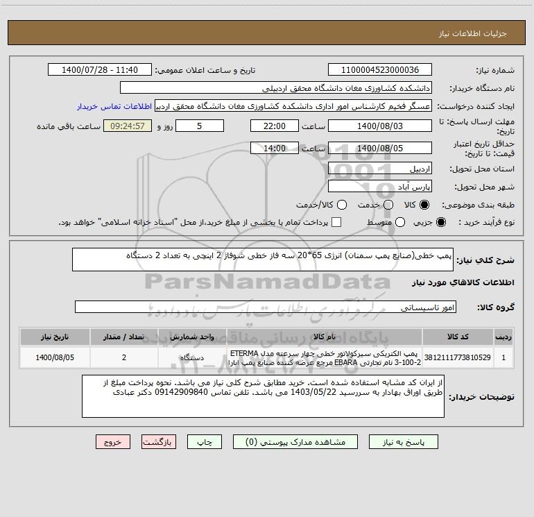Select the جزیی purchase type radio

point(440,222)
